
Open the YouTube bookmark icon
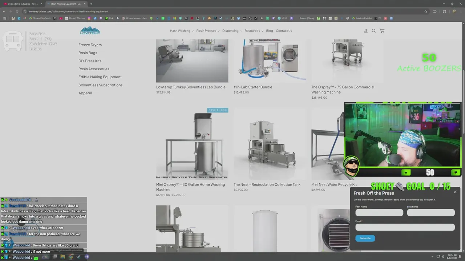coord(60,18)
